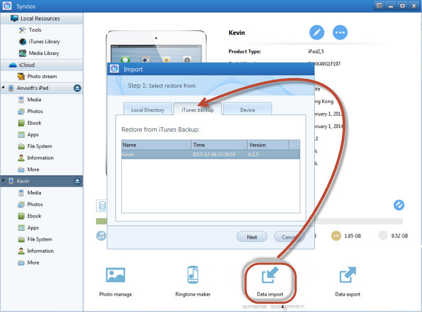Image resolution: width=422 pixels, height=312 pixels.
Task: Switch to Local Directory tab
Action: pyautogui.click(x=148, y=109)
